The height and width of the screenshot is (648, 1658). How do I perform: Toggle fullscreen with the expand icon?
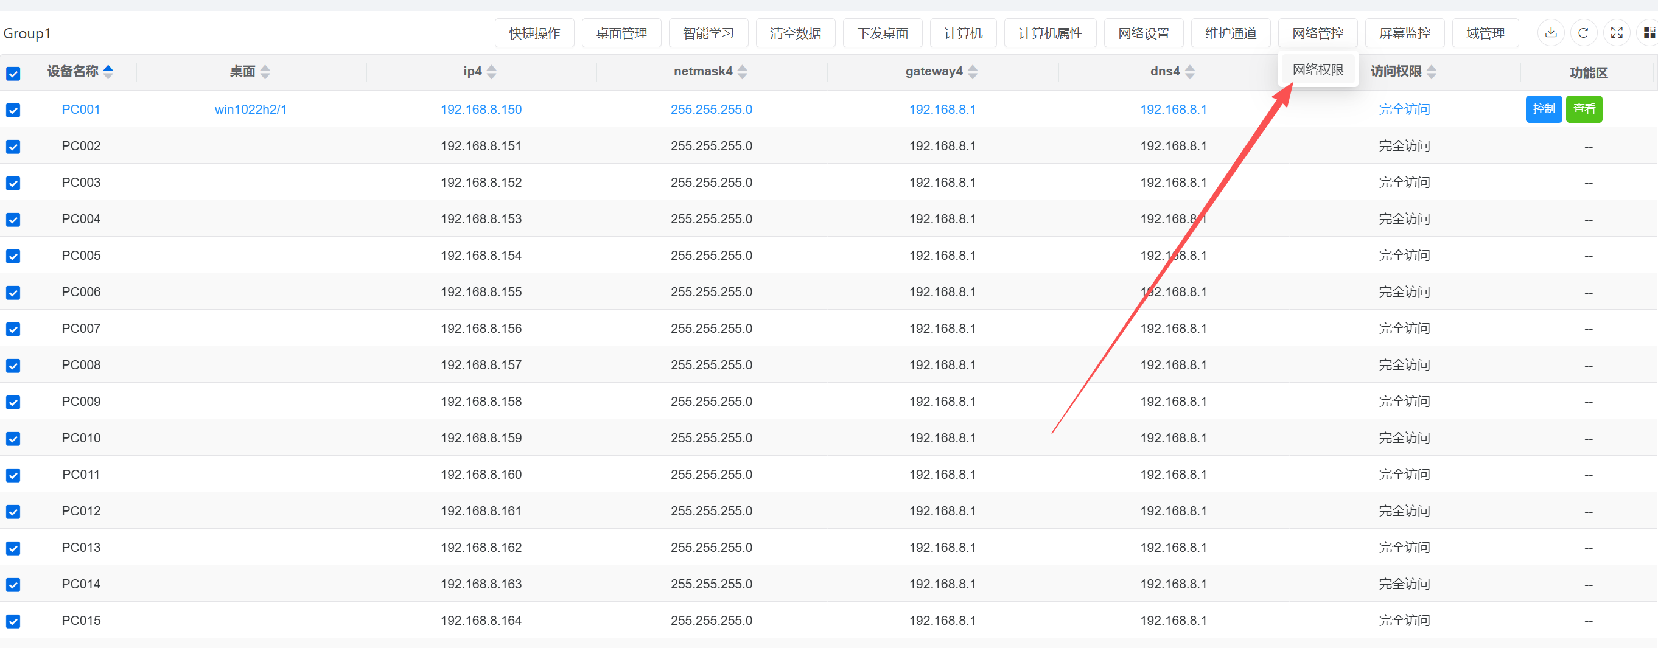tap(1616, 33)
